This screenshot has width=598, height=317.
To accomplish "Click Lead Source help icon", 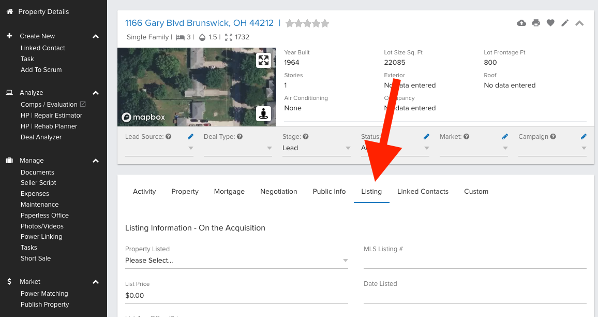I will pos(168,136).
